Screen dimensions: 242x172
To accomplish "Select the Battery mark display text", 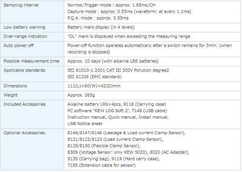I will 101,27.
